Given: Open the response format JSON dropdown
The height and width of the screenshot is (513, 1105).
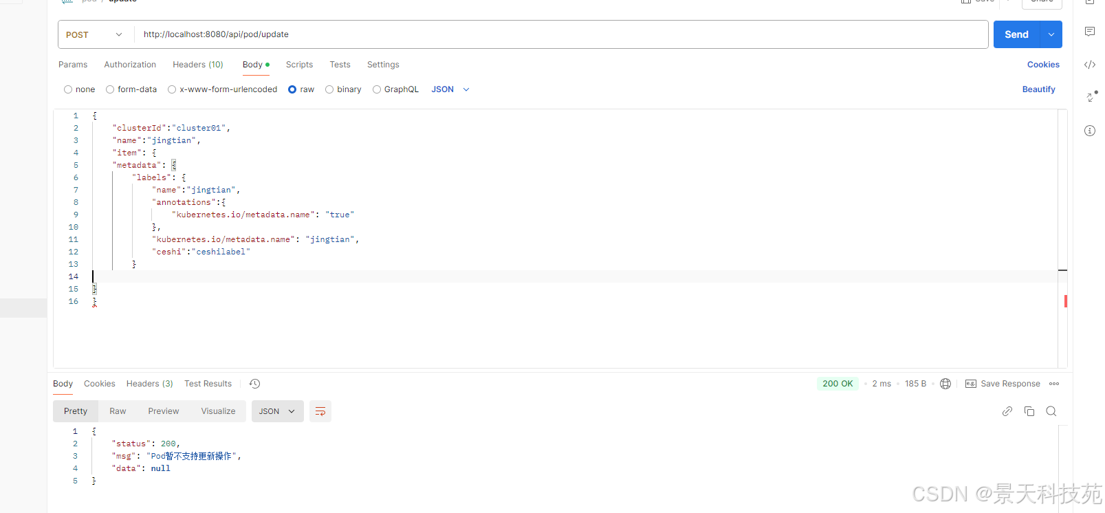Looking at the screenshot, I should 277,411.
